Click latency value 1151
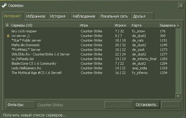Screen dimensions: 186x118 [163, 40]
